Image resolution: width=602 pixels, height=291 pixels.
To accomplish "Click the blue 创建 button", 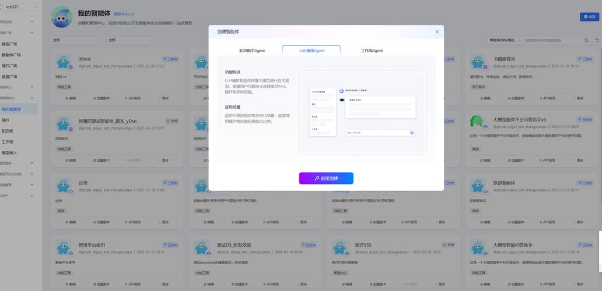I will [x=589, y=17].
